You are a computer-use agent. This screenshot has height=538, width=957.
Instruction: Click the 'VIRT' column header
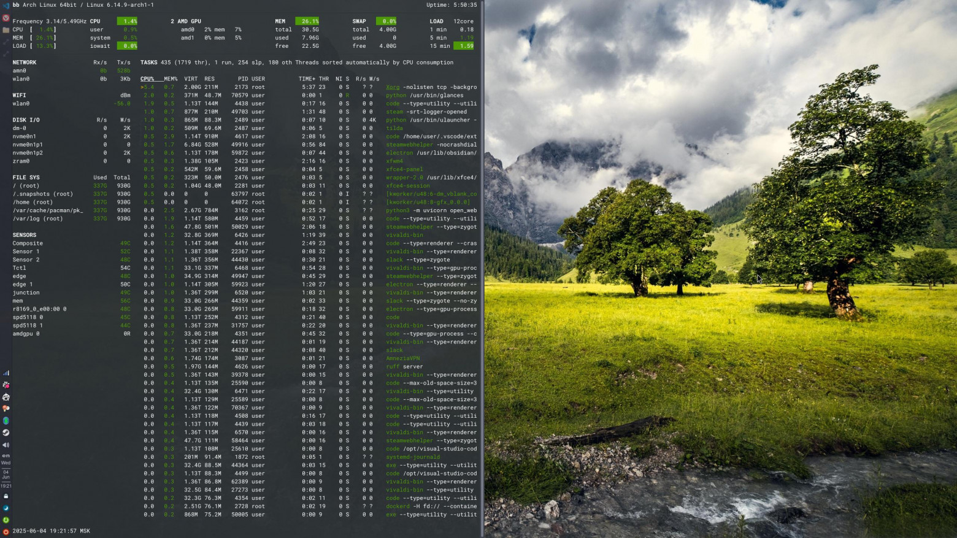[191, 79]
